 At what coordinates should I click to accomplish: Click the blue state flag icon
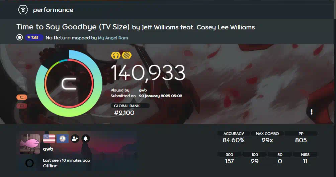tap(63, 139)
